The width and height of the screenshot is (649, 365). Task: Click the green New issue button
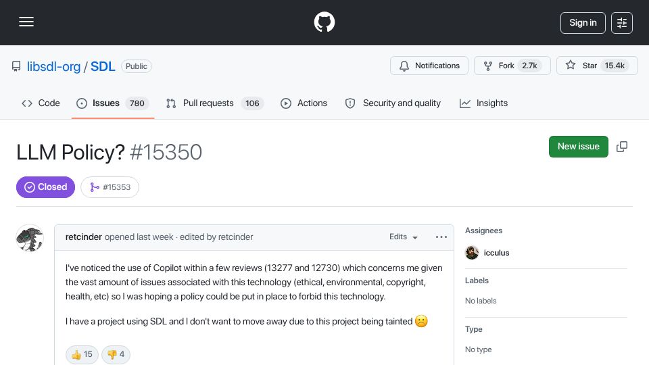click(x=578, y=147)
